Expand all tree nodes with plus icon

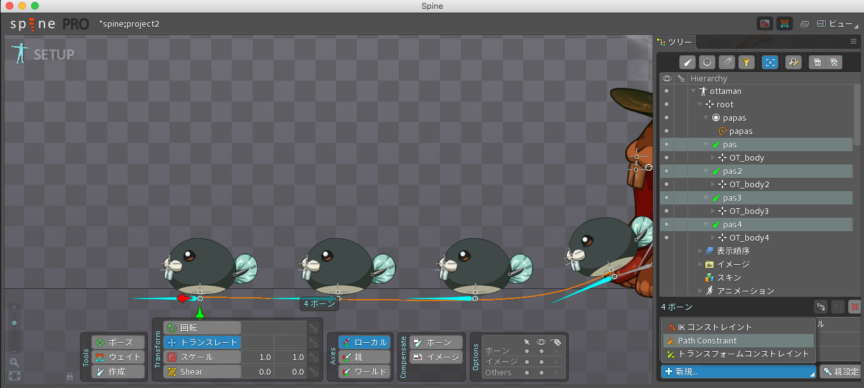tap(834, 62)
